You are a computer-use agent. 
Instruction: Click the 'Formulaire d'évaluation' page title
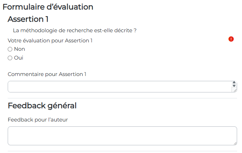[48, 7]
